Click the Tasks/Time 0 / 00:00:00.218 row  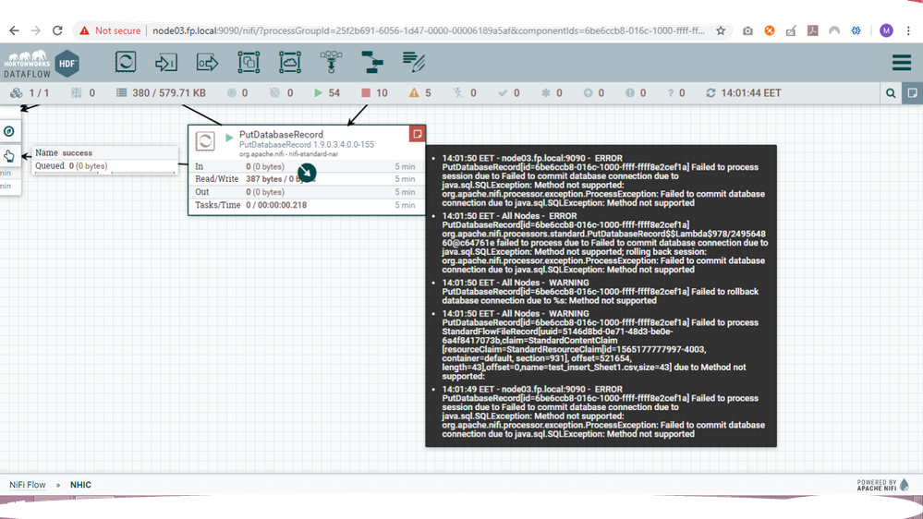point(306,205)
